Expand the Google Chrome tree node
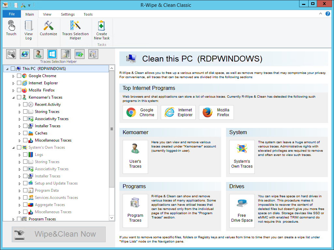Viewport: 334px width, 250px height. click(13, 76)
